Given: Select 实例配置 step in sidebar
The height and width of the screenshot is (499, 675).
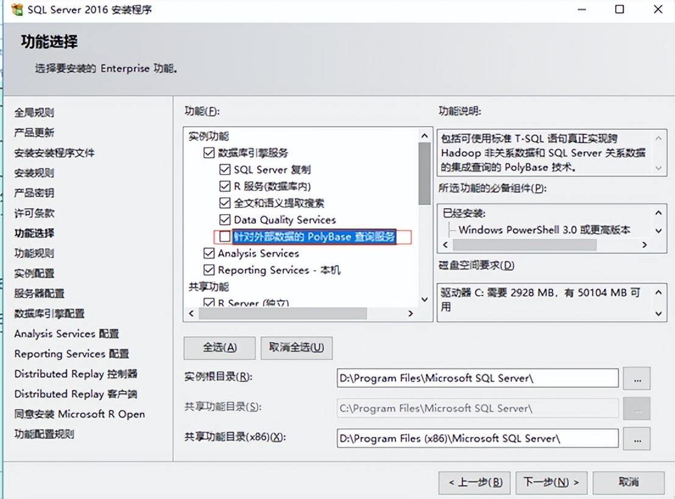Looking at the screenshot, I should (34, 273).
